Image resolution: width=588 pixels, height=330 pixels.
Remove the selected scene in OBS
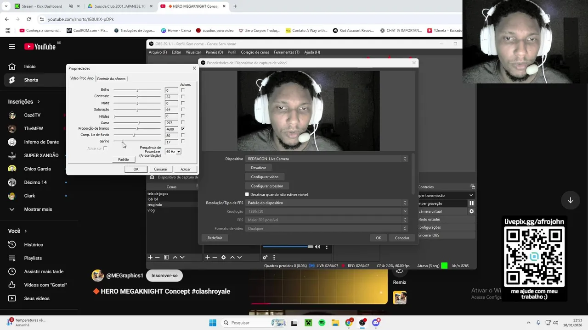(157, 258)
